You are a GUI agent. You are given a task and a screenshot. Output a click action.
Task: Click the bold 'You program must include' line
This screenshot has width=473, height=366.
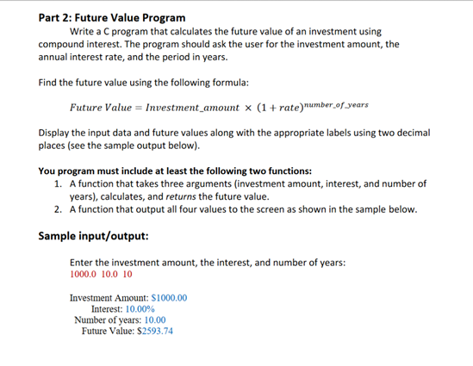tap(175, 171)
